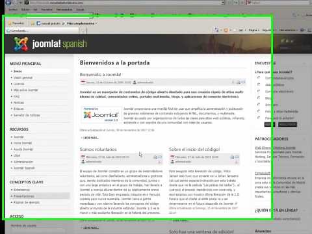The height and width of the screenshot is (234, 312).
Task: Click Páginas de ejemplo under Conceptos Clave
Action: tap(27, 202)
